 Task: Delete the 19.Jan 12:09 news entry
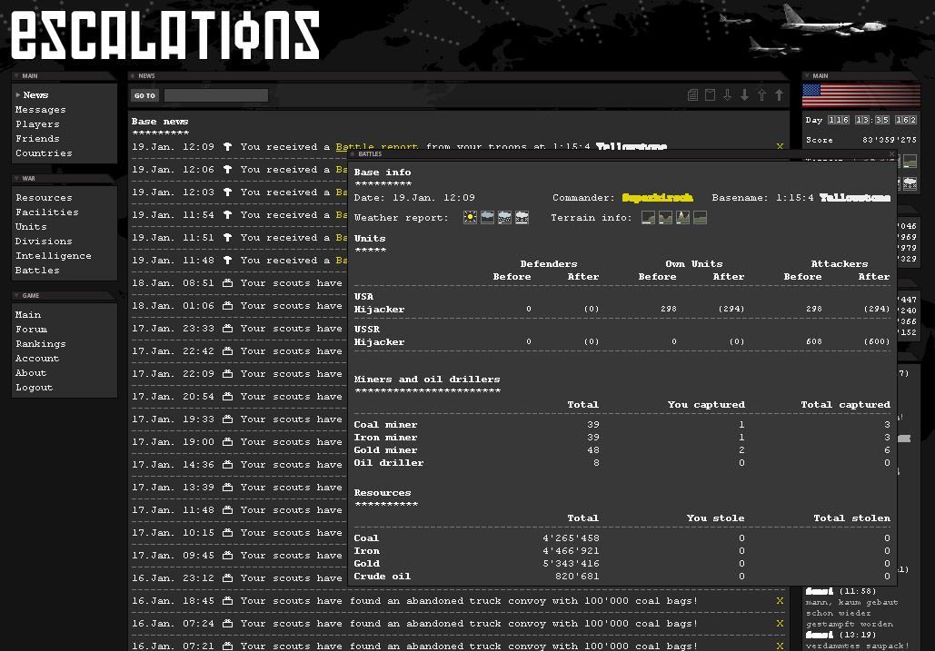(x=780, y=147)
